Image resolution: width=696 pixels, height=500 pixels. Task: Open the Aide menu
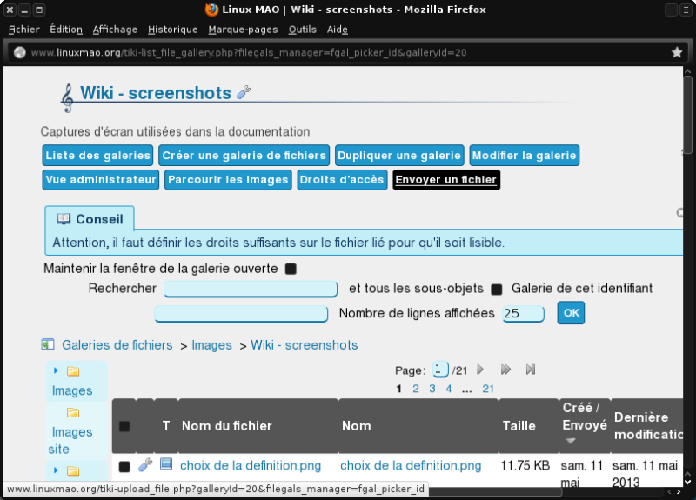[338, 30]
